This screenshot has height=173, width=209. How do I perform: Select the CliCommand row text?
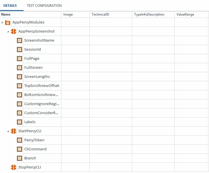pyautogui.click(x=35, y=149)
